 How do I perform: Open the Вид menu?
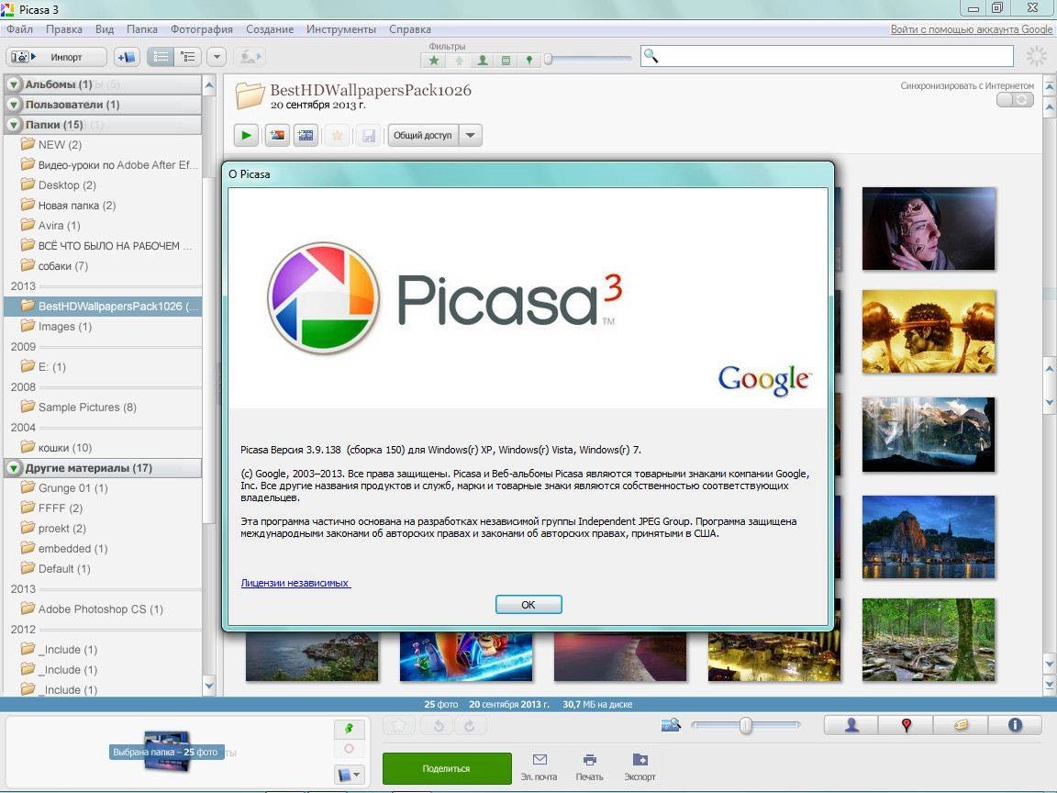105,29
